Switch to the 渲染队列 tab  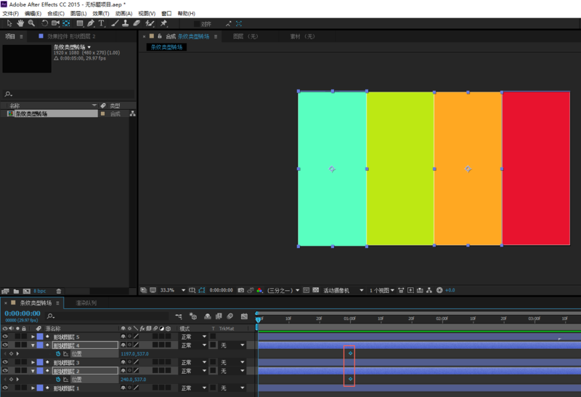[x=86, y=302]
